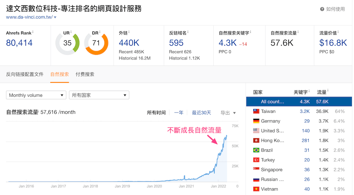Click the Vietnam flag icon
The height and width of the screenshot is (195, 354).
(x=256, y=189)
